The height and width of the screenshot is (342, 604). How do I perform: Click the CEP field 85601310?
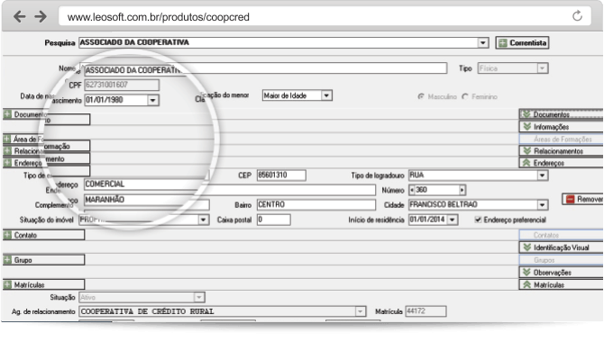click(x=281, y=175)
